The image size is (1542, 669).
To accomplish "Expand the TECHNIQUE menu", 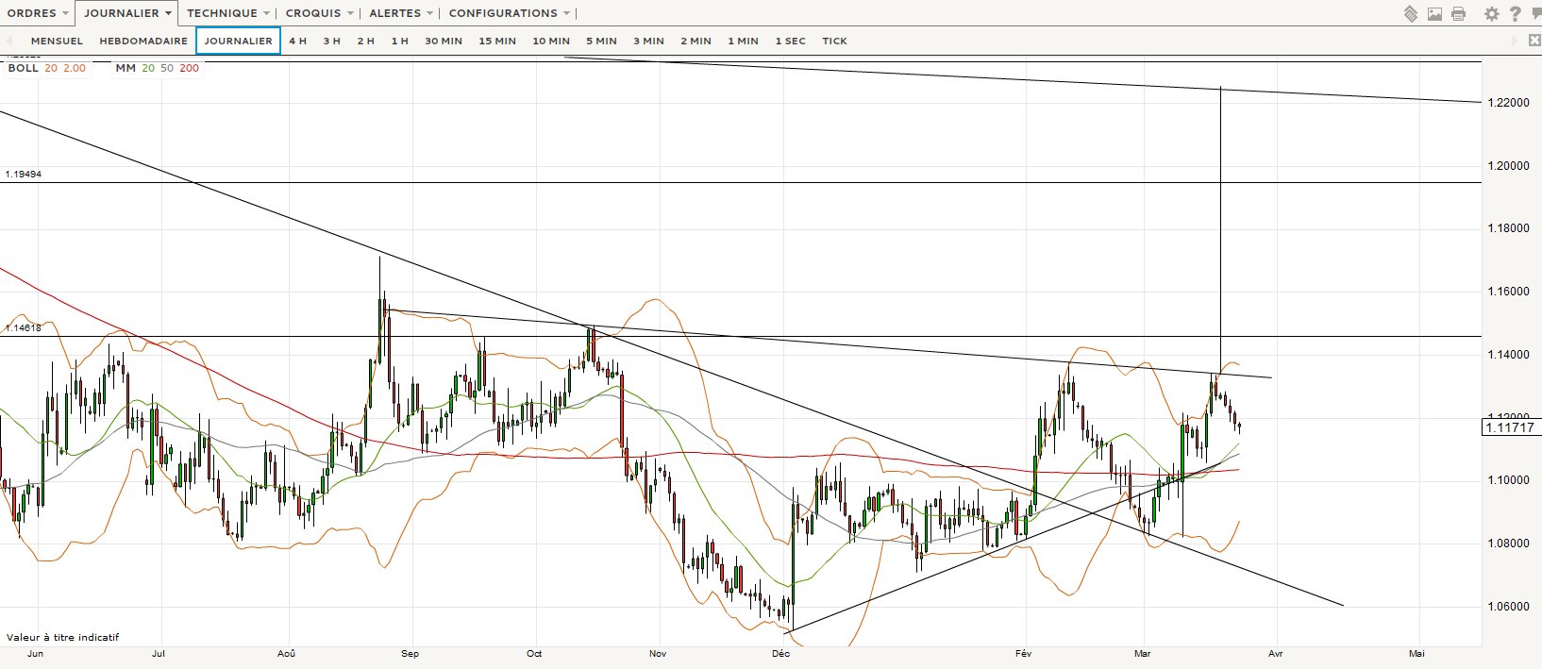I will [228, 13].
